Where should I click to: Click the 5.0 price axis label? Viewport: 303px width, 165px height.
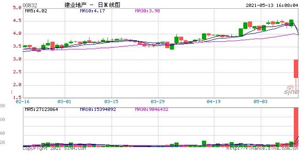[17, 8]
